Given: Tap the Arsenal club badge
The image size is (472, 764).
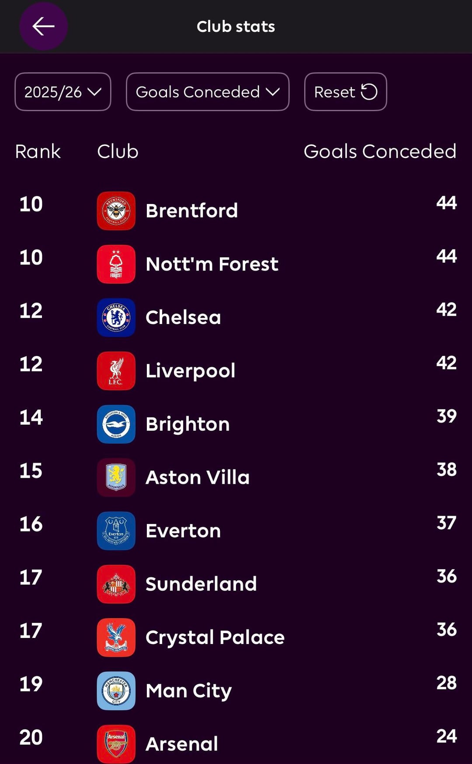Looking at the screenshot, I should pos(116,744).
